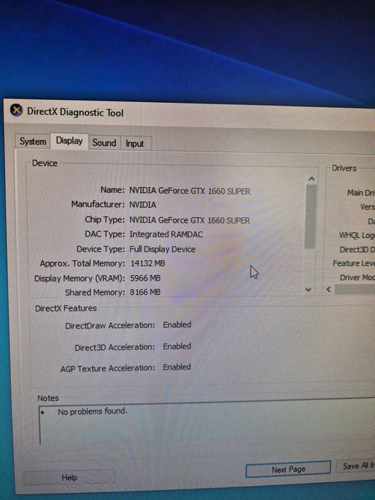Click the Device list scroll up arrow

point(311,179)
